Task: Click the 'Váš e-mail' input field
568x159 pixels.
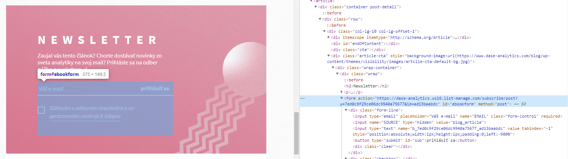Action: point(87,89)
